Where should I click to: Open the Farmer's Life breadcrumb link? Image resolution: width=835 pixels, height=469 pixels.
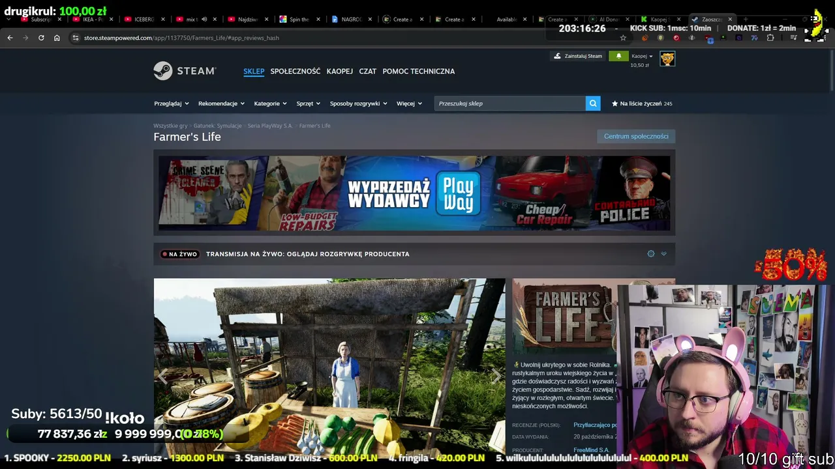coord(315,126)
